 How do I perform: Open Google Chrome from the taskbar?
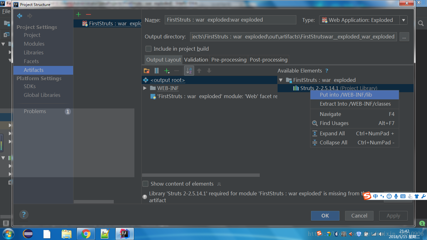pyautogui.click(x=86, y=234)
